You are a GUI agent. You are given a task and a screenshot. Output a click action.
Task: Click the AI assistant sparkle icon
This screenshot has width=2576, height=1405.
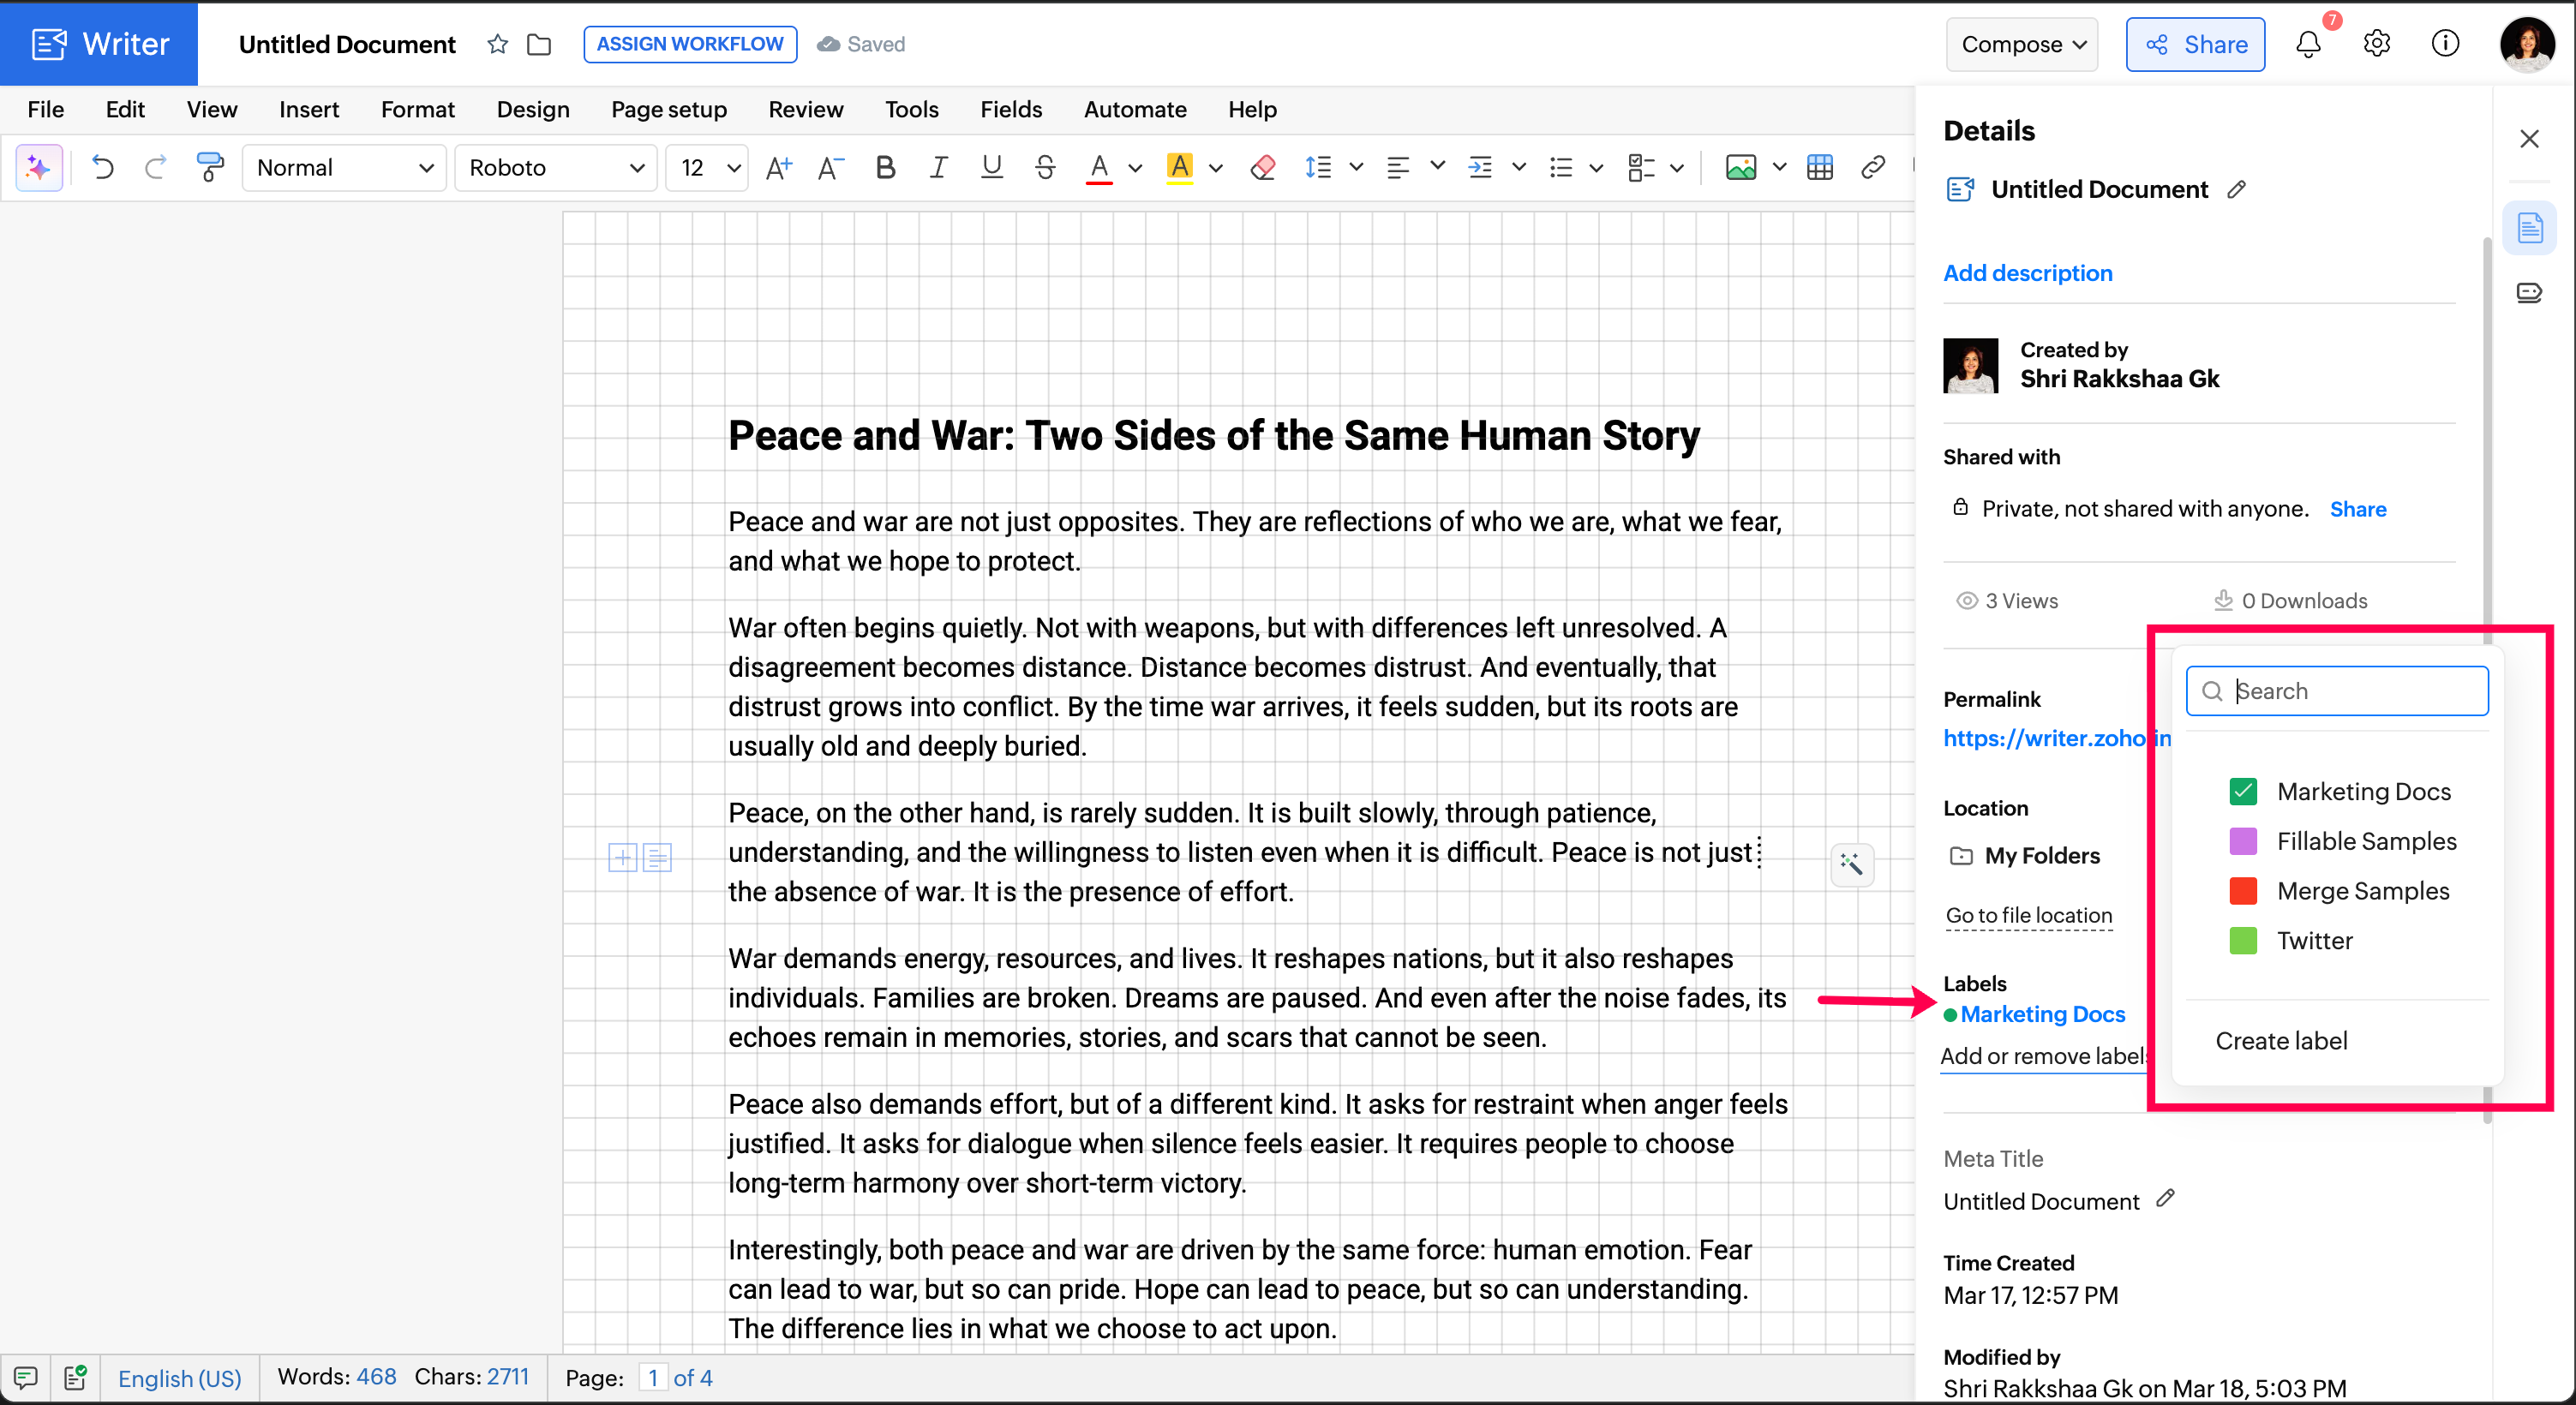click(39, 167)
